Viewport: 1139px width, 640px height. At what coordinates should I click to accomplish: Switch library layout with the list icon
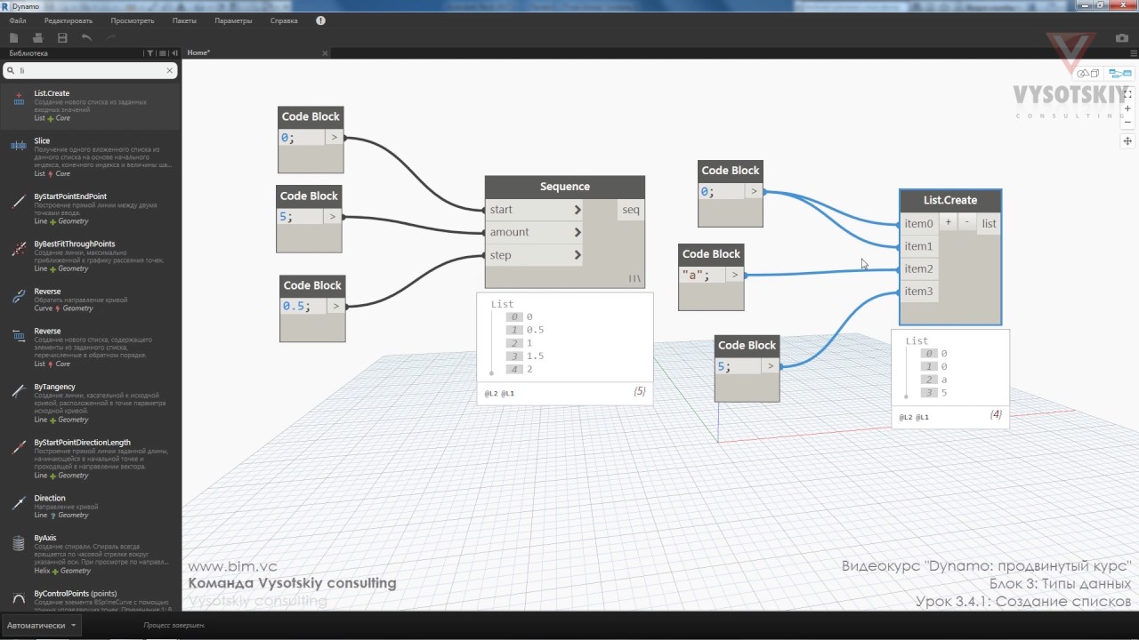161,53
